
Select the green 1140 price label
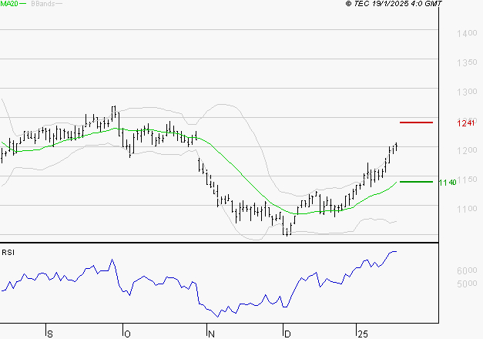[446, 183]
